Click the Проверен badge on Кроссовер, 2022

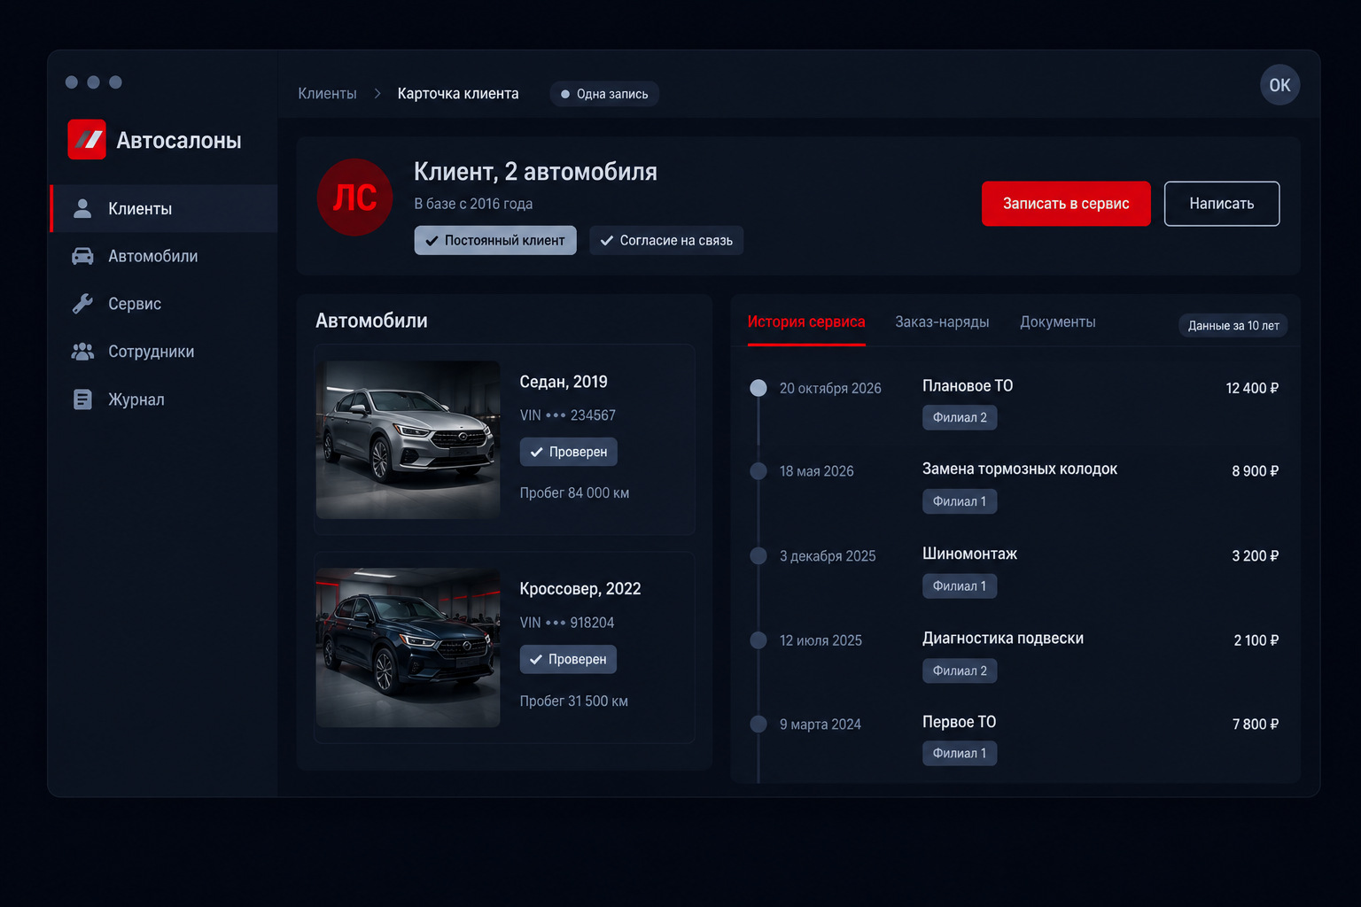tap(568, 659)
